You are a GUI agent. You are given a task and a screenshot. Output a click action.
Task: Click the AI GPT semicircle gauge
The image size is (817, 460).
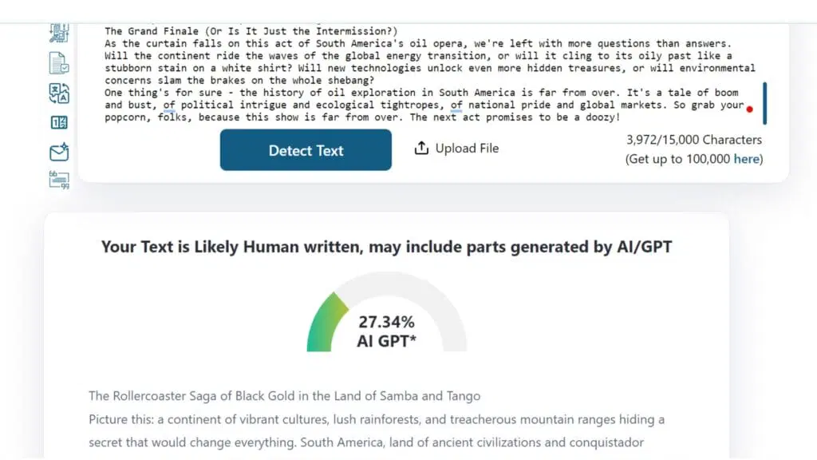click(x=387, y=313)
